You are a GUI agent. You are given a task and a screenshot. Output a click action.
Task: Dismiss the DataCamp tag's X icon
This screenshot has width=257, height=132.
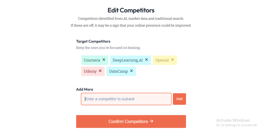[x=132, y=71]
